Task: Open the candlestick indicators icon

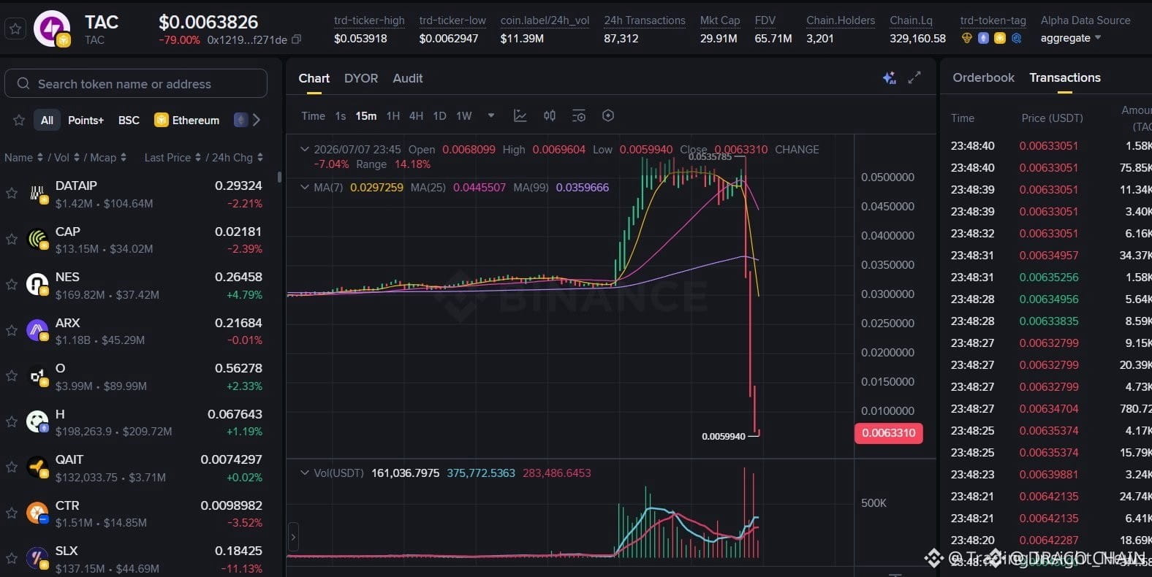Action: click(x=550, y=115)
